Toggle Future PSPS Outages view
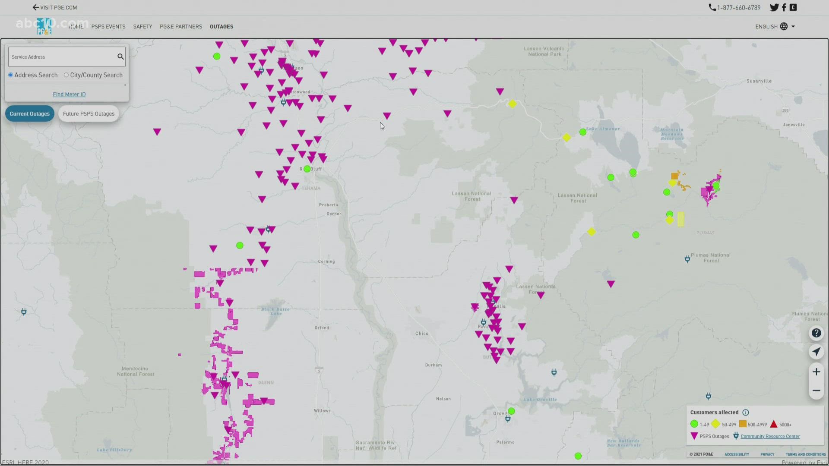Image resolution: width=829 pixels, height=466 pixels. pos(89,113)
